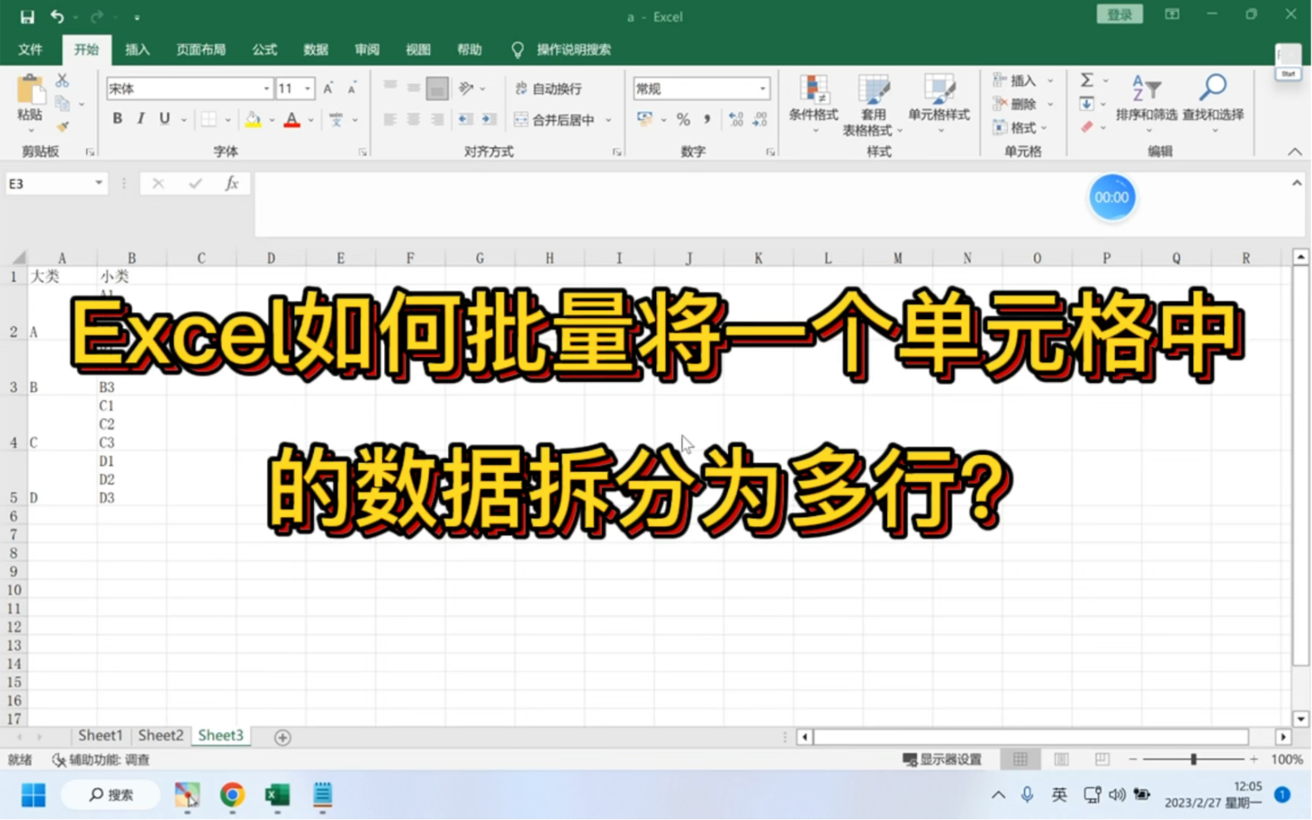
Task: Switch to Page Break Preview
Action: 1102,760
